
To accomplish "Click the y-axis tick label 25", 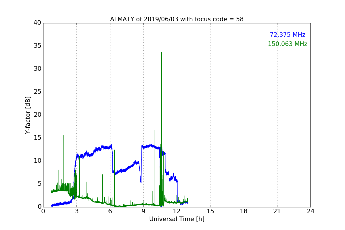I will coord(37,92).
